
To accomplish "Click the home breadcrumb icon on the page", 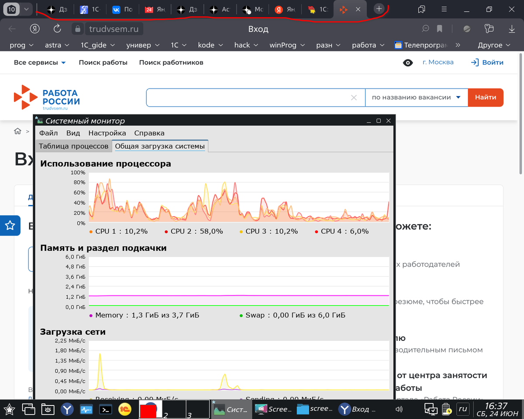I will (x=17, y=131).
